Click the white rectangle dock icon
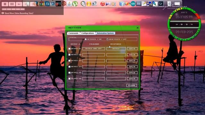 177,4
